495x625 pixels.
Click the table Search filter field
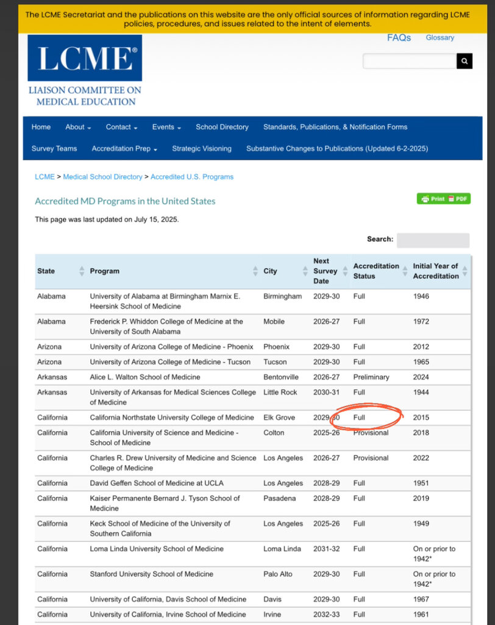[x=433, y=240]
